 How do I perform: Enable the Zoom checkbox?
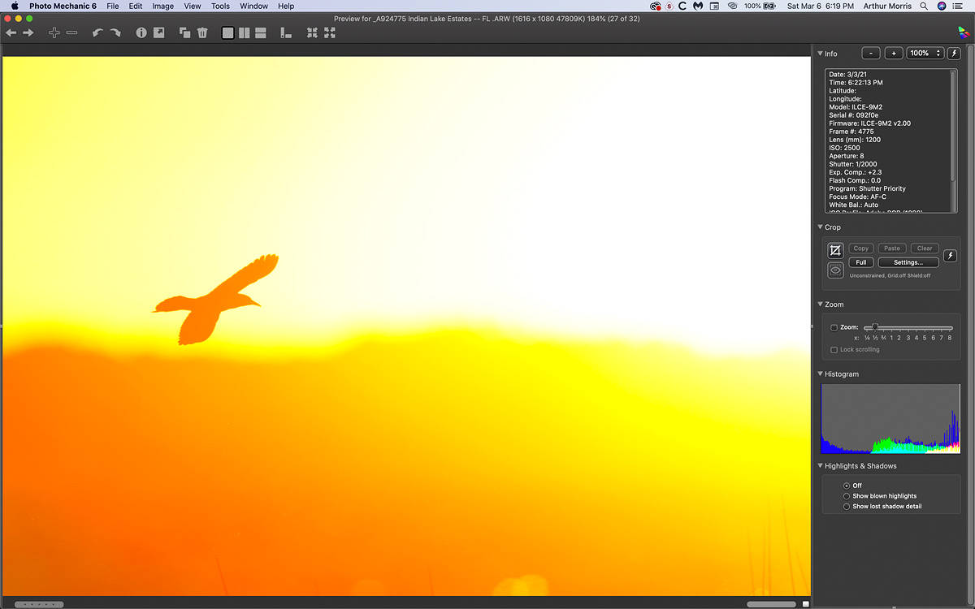click(834, 327)
